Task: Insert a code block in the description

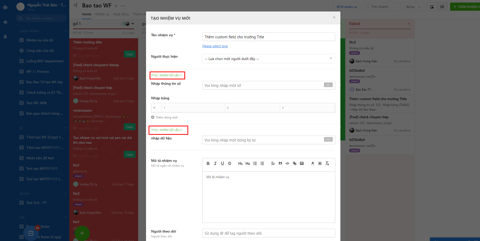Action: (x=287, y=163)
